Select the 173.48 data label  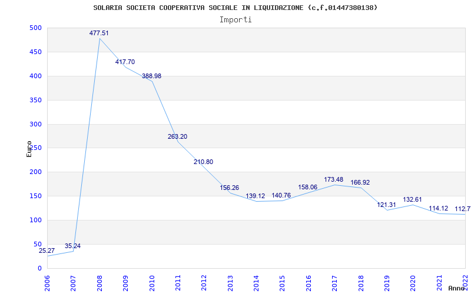click(333, 180)
